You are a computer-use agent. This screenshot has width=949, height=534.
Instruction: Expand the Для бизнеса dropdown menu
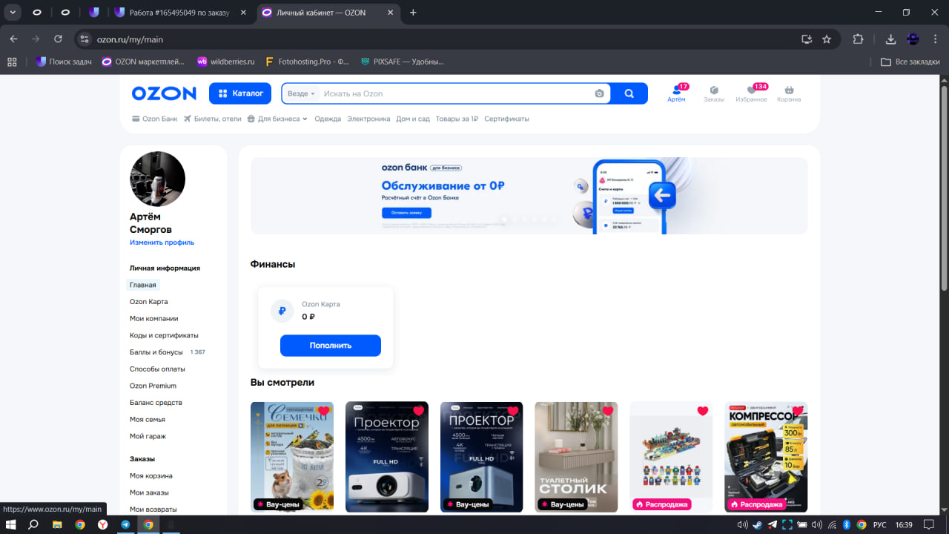click(277, 119)
